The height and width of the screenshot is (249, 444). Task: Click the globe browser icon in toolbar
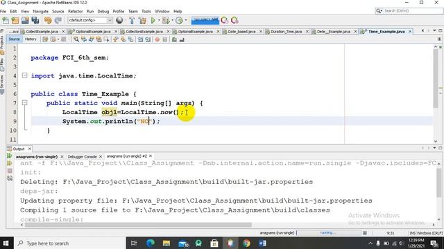click(x=119, y=20)
